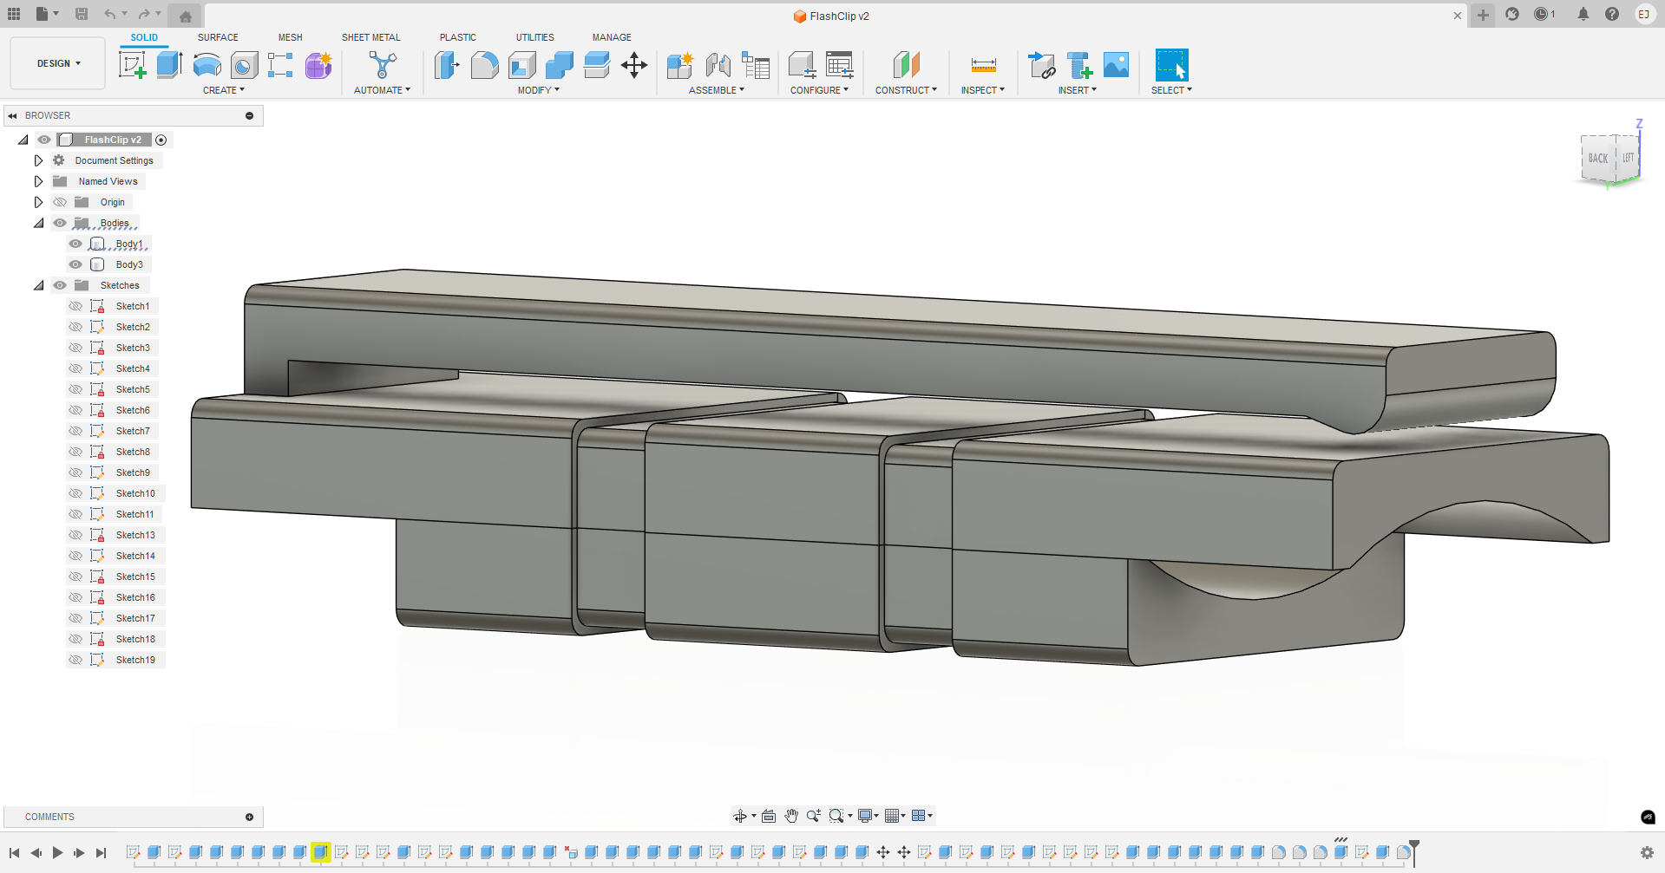Image resolution: width=1665 pixels, height=873 pixels.
Task: Switch to the MESH tab
Action: (x=291, y=37)
